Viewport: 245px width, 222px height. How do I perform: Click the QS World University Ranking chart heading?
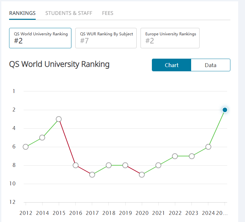tap(59, 64)
